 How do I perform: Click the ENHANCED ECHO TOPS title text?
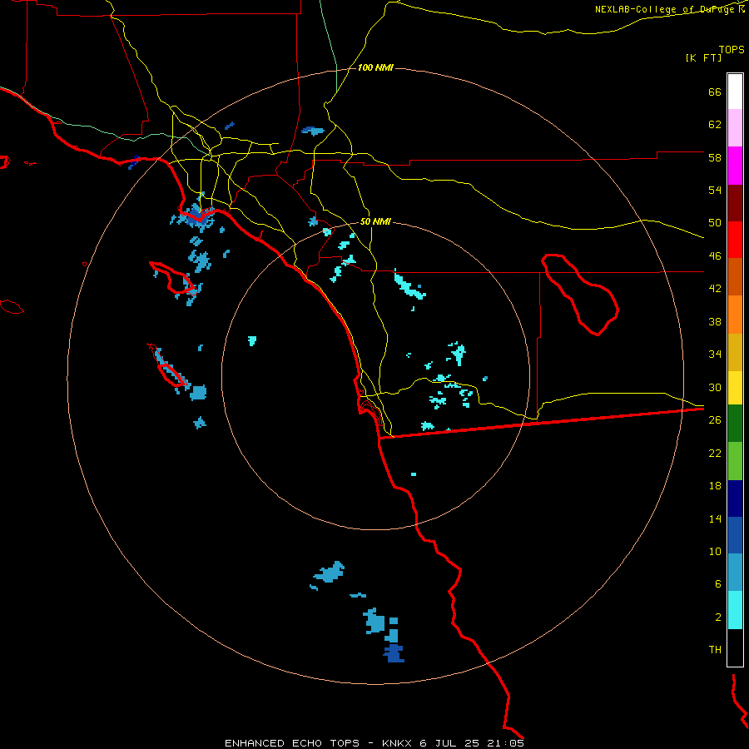292,743
